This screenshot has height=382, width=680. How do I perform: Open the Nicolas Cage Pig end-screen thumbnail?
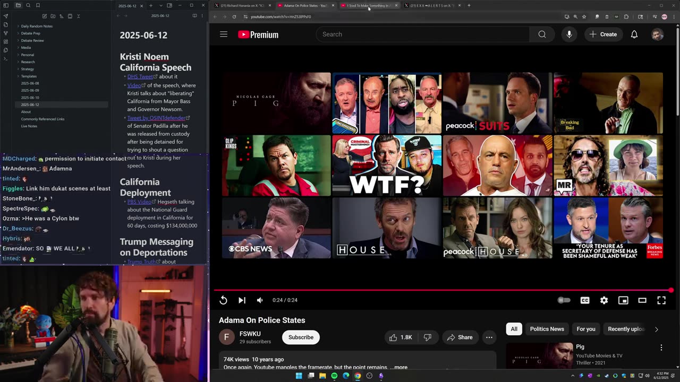277,103
